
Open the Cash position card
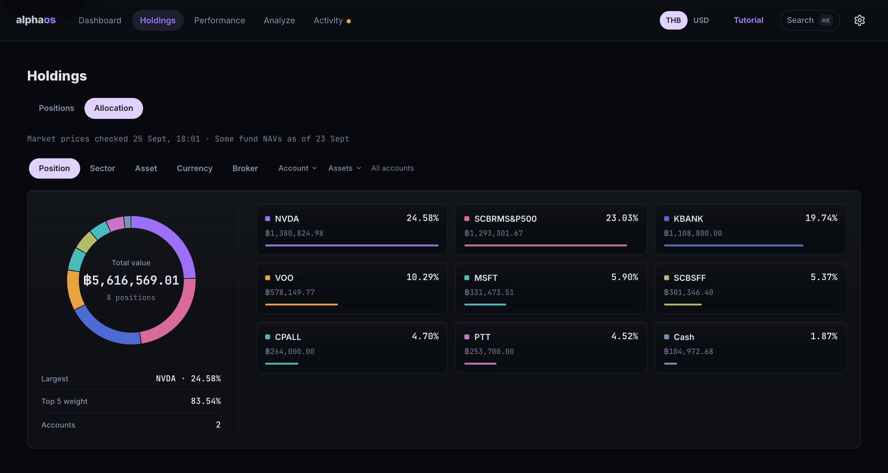click(x=750, y=347)
